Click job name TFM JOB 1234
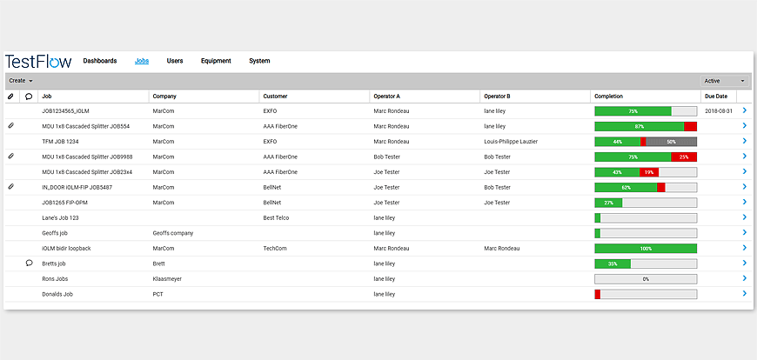Viewport: 757px width, 360px height. 60,142
